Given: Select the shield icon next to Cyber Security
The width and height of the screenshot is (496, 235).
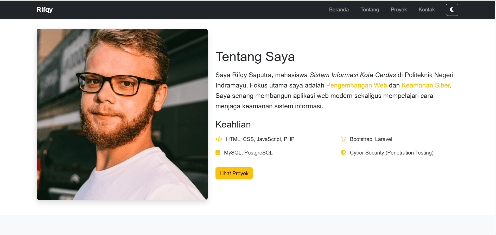Looking at the screenshot, I should [x=343, y=152].
